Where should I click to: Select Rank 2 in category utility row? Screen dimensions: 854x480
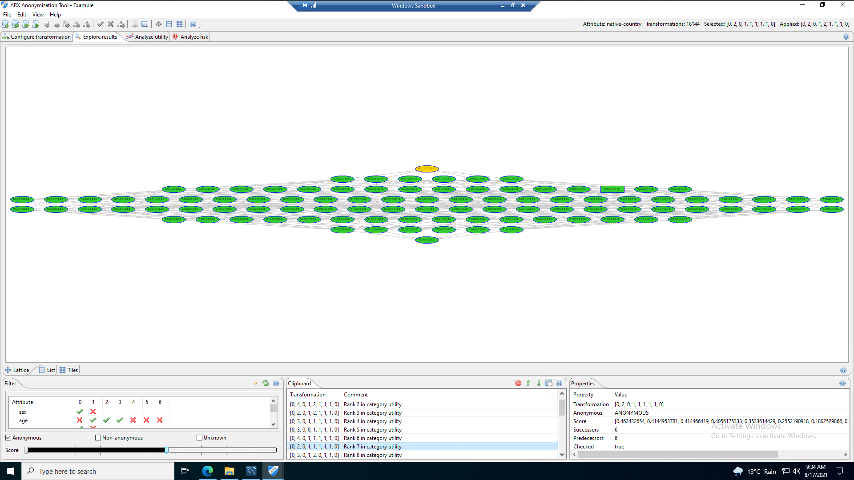[x=422, y=404]
